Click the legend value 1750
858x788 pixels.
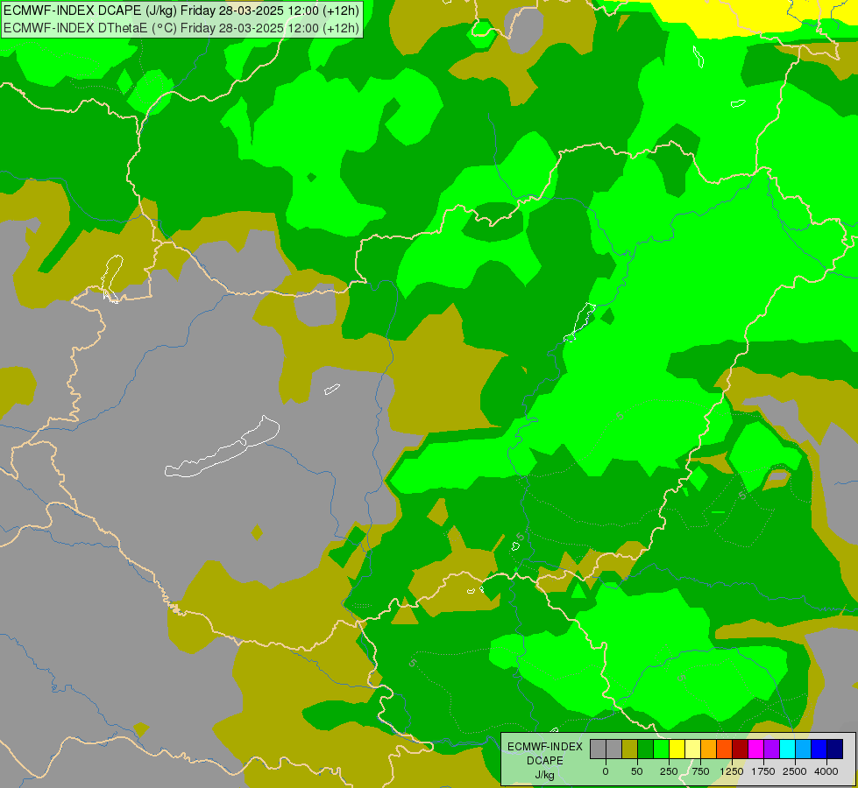762,771
